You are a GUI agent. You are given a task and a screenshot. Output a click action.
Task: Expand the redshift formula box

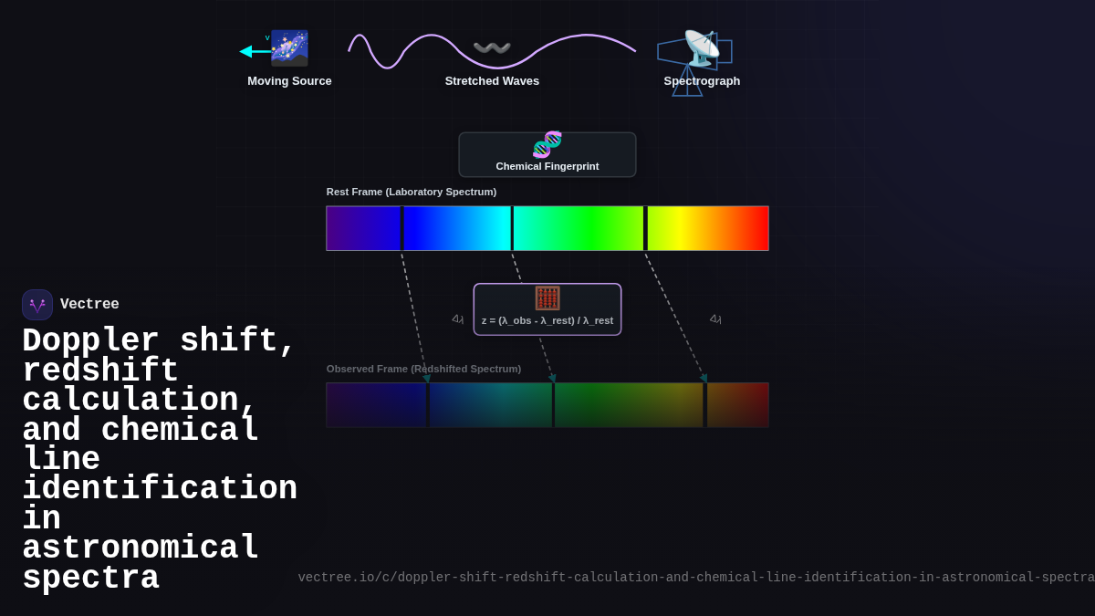click(547, 309)
